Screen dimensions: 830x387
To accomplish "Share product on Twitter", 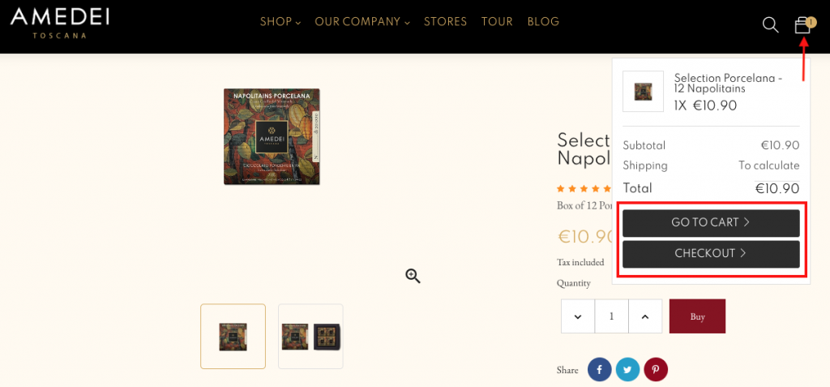I will pos(628,369).
